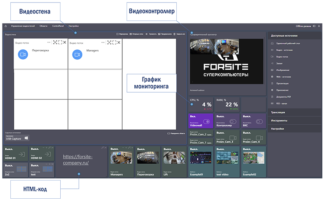
Task: Open the Области menu
Action: point(43,26)
